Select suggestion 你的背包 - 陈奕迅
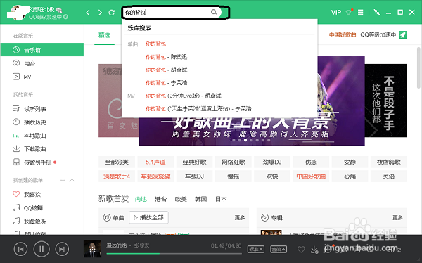Viewport: 422px width, 263px height. click(x=166, y=57)
